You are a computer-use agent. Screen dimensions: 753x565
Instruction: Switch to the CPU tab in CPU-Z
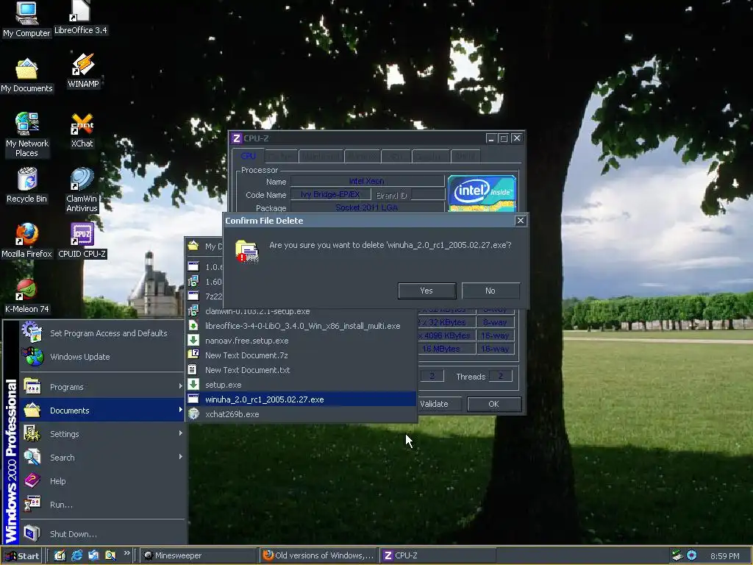[x=249, y=156]
